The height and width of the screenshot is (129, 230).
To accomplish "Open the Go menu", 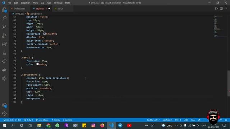I will tap(42, 3).
